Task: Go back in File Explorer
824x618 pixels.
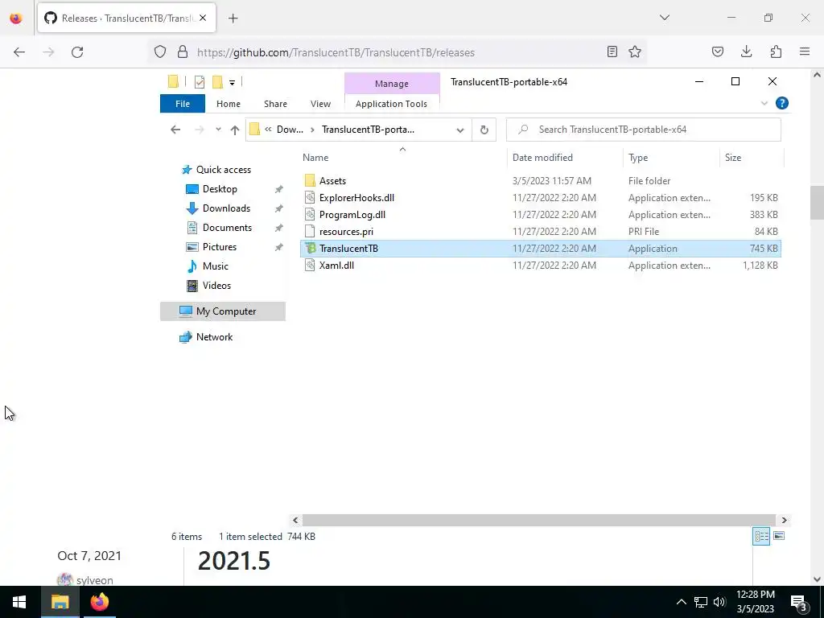Action: pyautogui.click(x=175, y=130)
